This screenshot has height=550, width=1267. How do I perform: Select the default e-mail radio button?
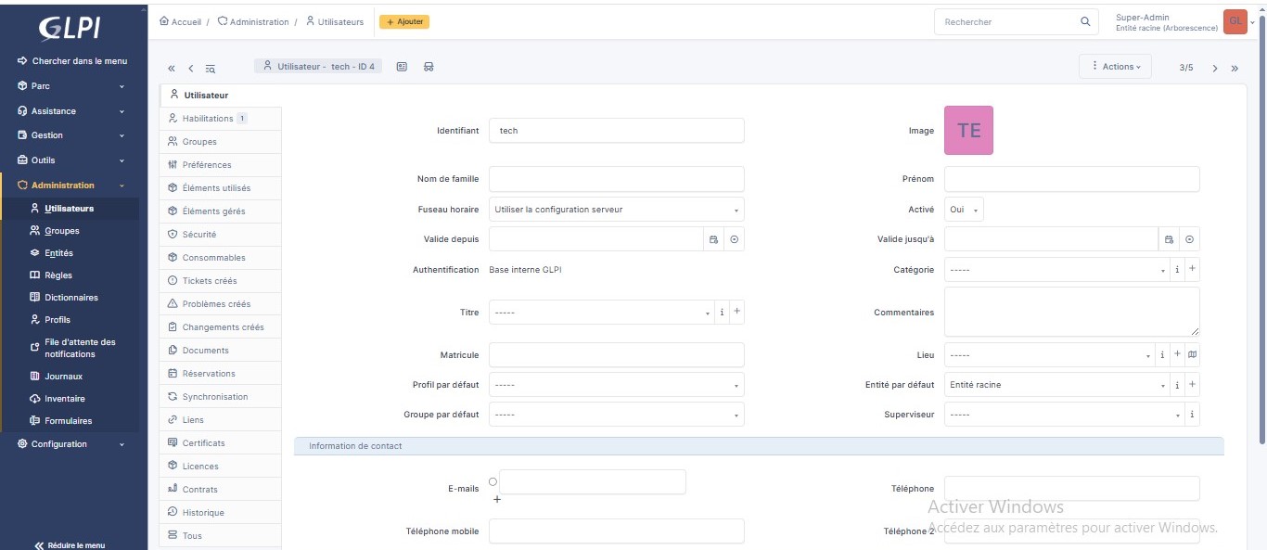[x=493, y=481]
